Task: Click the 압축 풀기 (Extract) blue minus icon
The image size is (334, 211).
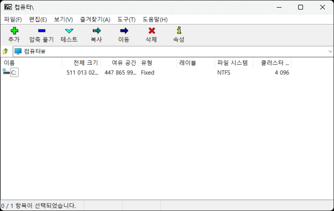Action: tap(42, 31)
